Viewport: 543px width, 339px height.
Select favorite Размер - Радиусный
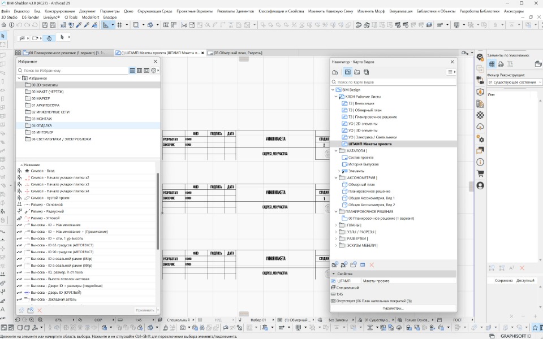47,211
